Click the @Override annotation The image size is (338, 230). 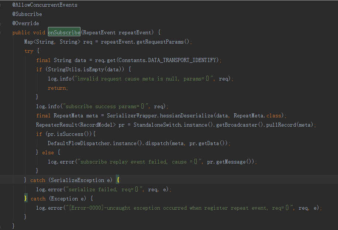coord(26,23)
